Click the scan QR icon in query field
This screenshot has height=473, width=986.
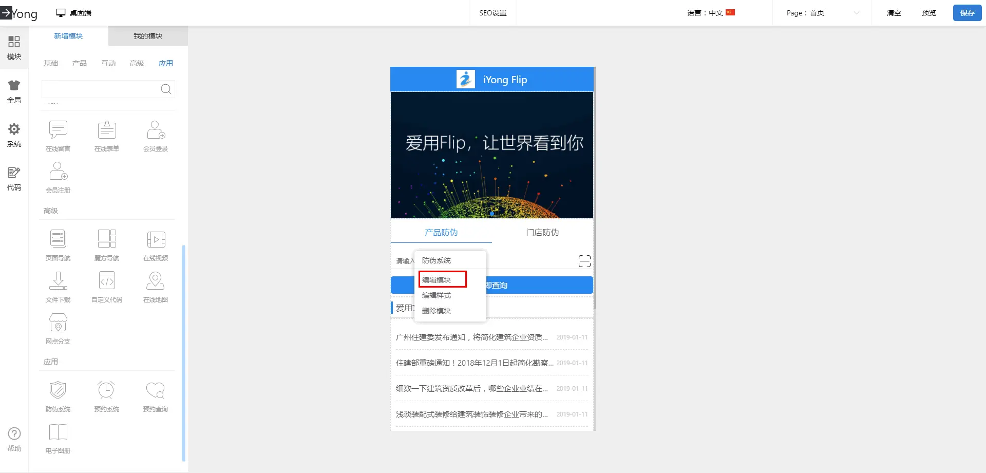(584, 261)
